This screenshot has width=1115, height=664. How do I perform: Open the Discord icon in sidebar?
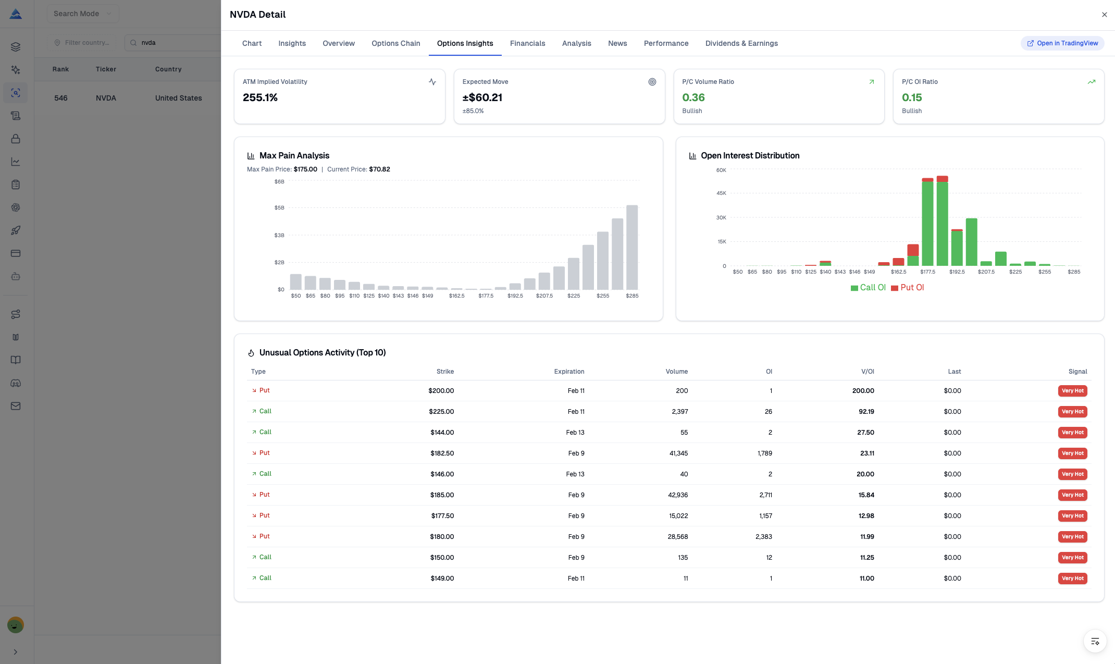tap(16, 383)
